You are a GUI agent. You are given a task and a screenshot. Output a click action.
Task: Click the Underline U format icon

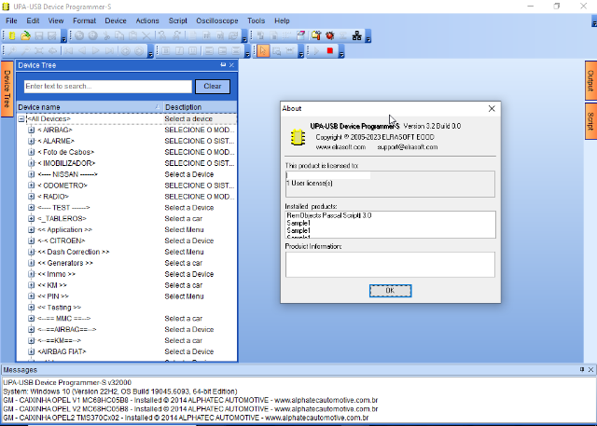point(193,50)
